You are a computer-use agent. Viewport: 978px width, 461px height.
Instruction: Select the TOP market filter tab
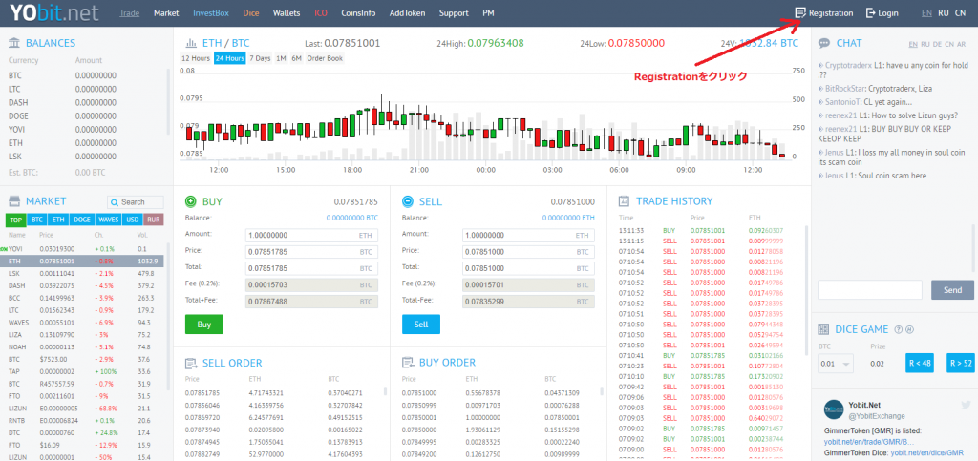coord(15,220)
